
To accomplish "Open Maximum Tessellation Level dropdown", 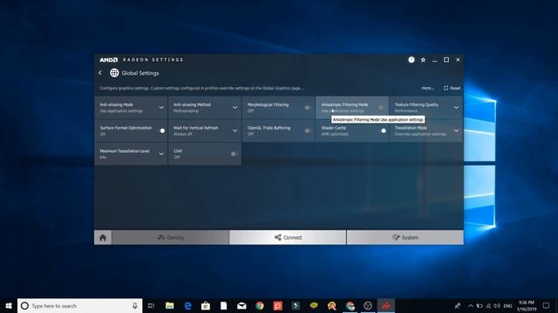I will pos(161,154).
